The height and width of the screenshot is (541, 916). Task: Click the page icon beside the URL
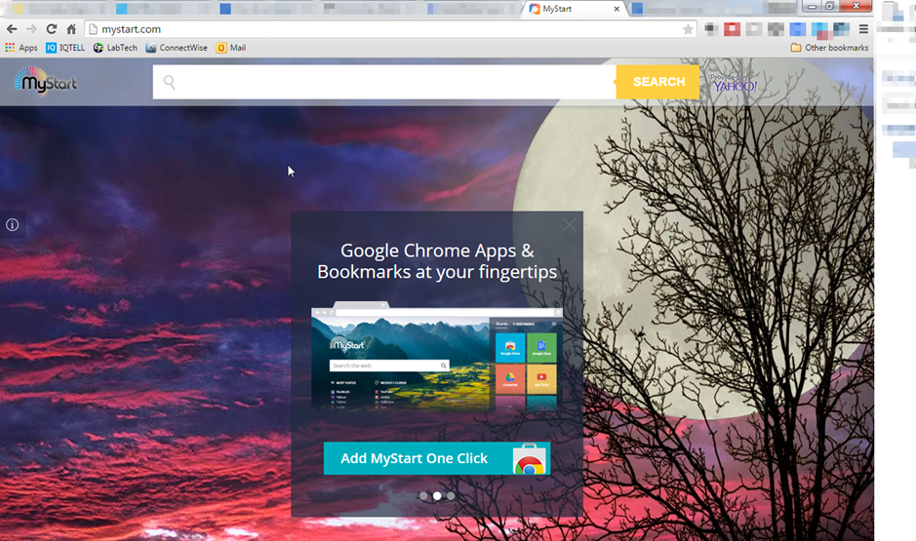click(x=93, y=29)
